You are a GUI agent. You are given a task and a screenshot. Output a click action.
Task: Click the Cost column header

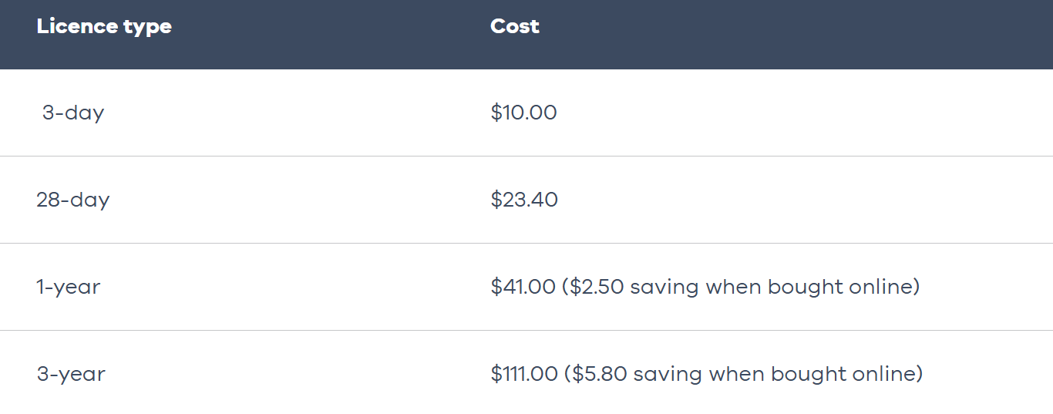515,25
